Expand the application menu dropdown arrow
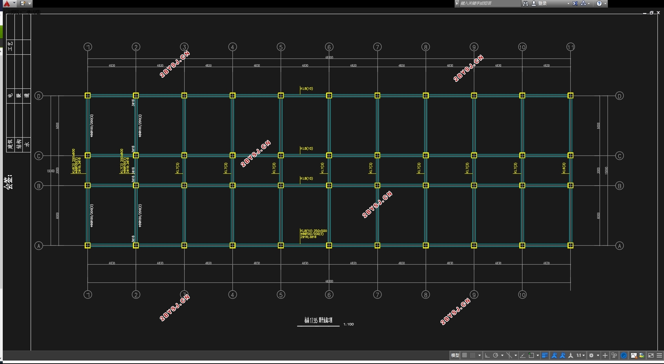This screenshot has height=364, width=664. click(x=14, y=3)
